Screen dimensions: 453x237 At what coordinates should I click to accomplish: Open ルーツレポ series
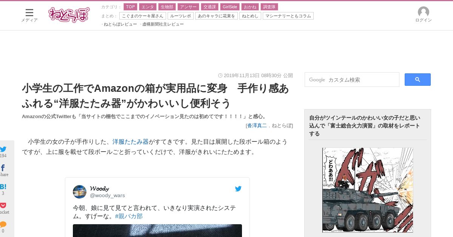(x=180, y=16)
